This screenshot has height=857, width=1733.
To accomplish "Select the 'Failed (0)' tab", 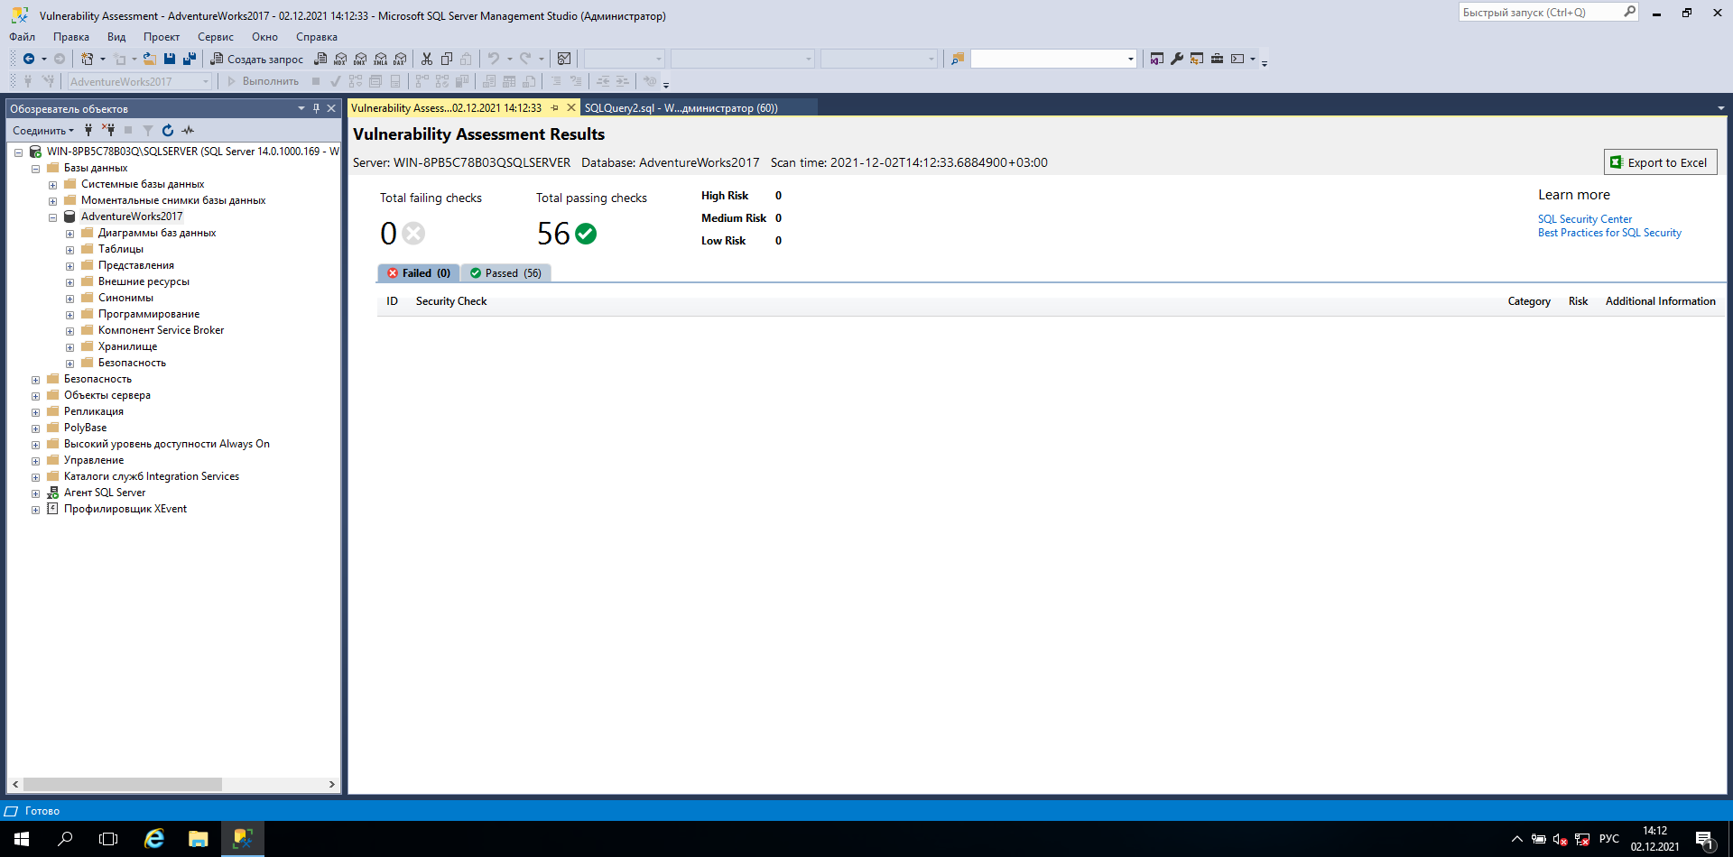I will (419, 273).
